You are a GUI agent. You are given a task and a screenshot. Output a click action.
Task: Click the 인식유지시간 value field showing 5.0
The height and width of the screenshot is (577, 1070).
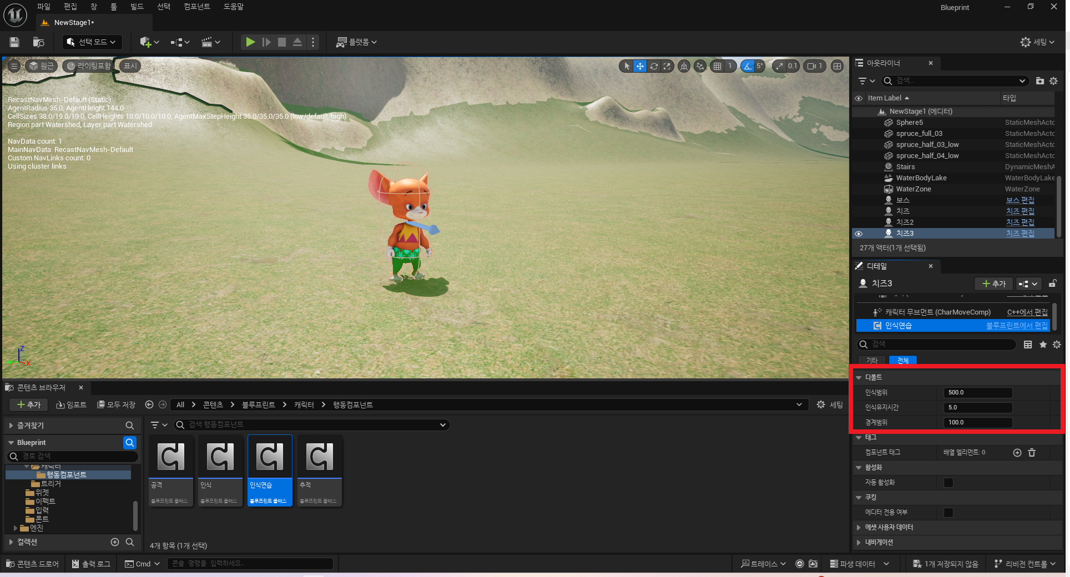click(978, 408)
